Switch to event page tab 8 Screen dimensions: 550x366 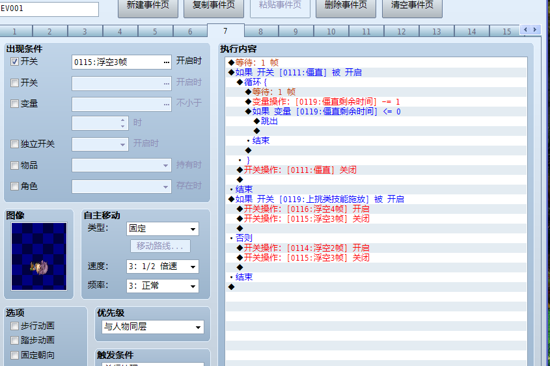click(x=260, y=31)
